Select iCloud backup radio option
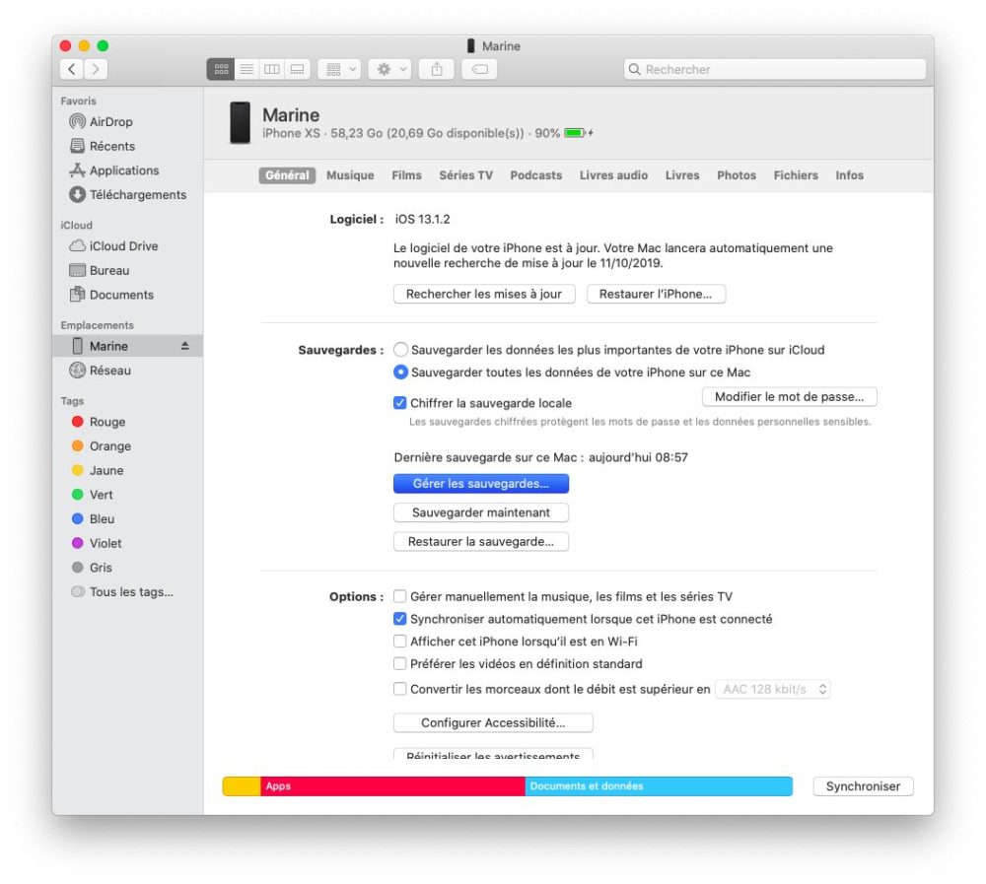986x884 pixels. [x=400, y=350]
